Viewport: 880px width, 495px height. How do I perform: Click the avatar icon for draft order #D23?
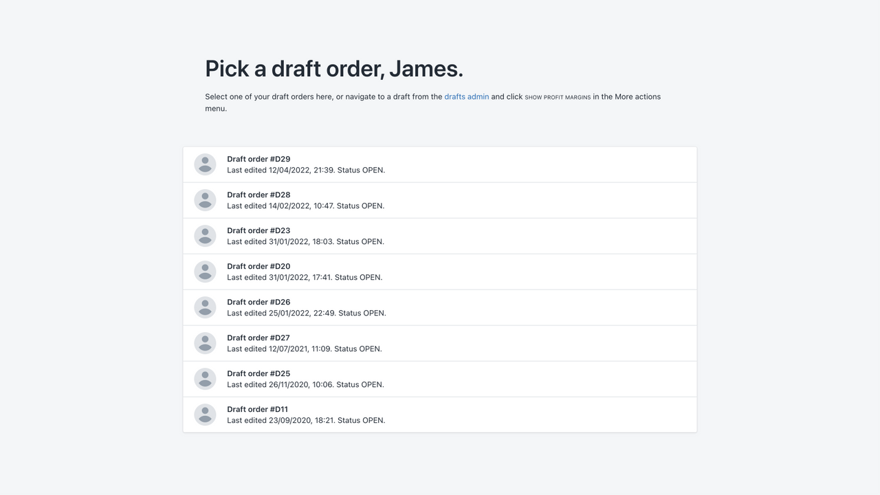pos(205,236)
